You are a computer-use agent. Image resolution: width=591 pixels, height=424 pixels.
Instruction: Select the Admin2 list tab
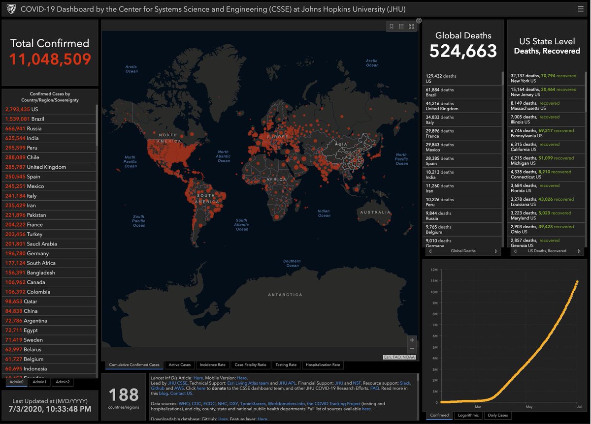tap(63, 382)
